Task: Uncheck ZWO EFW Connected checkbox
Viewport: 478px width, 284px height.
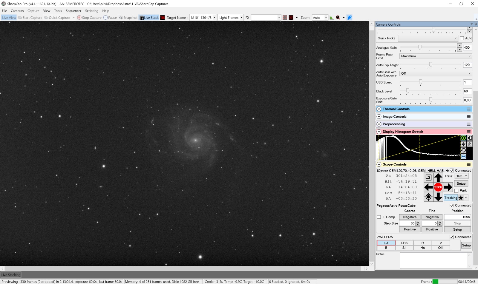Action: (x=452, y=237)
